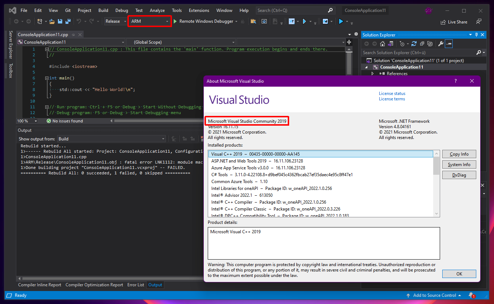Select Intel® Advisor 2022.1 in the list
The height and width of the screenshot is (304, 494).
[x=321, y=195]
